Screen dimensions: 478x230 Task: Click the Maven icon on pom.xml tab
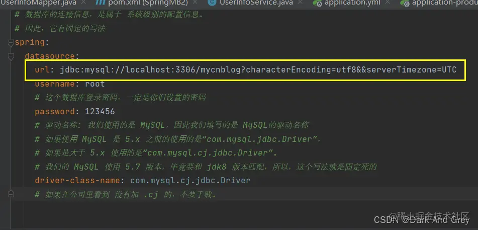pos(100,3)
